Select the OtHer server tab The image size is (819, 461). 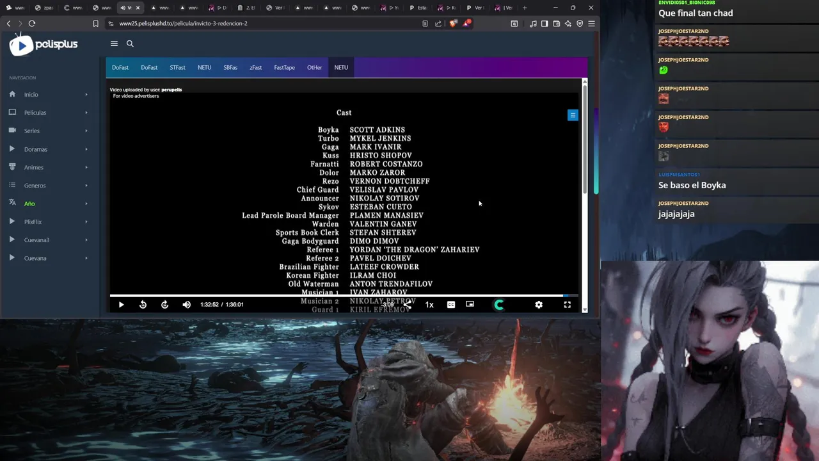coord(314,67)
